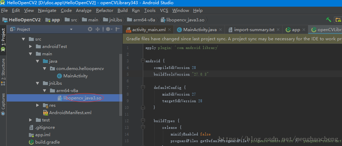Collapse the src folder
342x146 pixels.
pyautogui.click(x=23, y=39)
